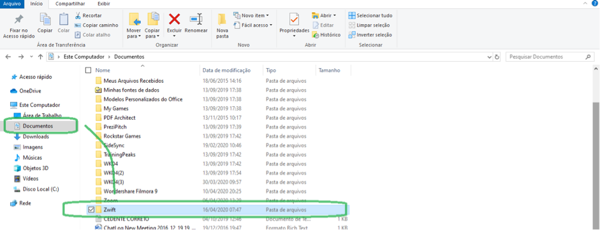
Task: Click Editar in the ribbon
Action: (x=323, y=25)
